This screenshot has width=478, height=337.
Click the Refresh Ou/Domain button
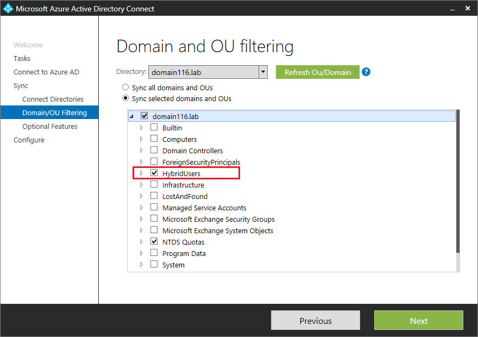[x=317, y=72]
